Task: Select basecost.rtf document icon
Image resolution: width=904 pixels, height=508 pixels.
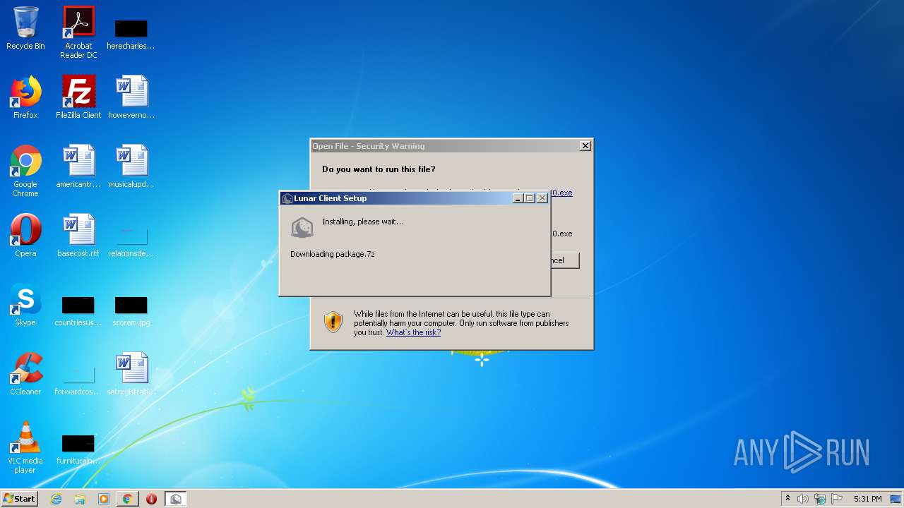Action: pyautogui.click(x=78, y=236)
